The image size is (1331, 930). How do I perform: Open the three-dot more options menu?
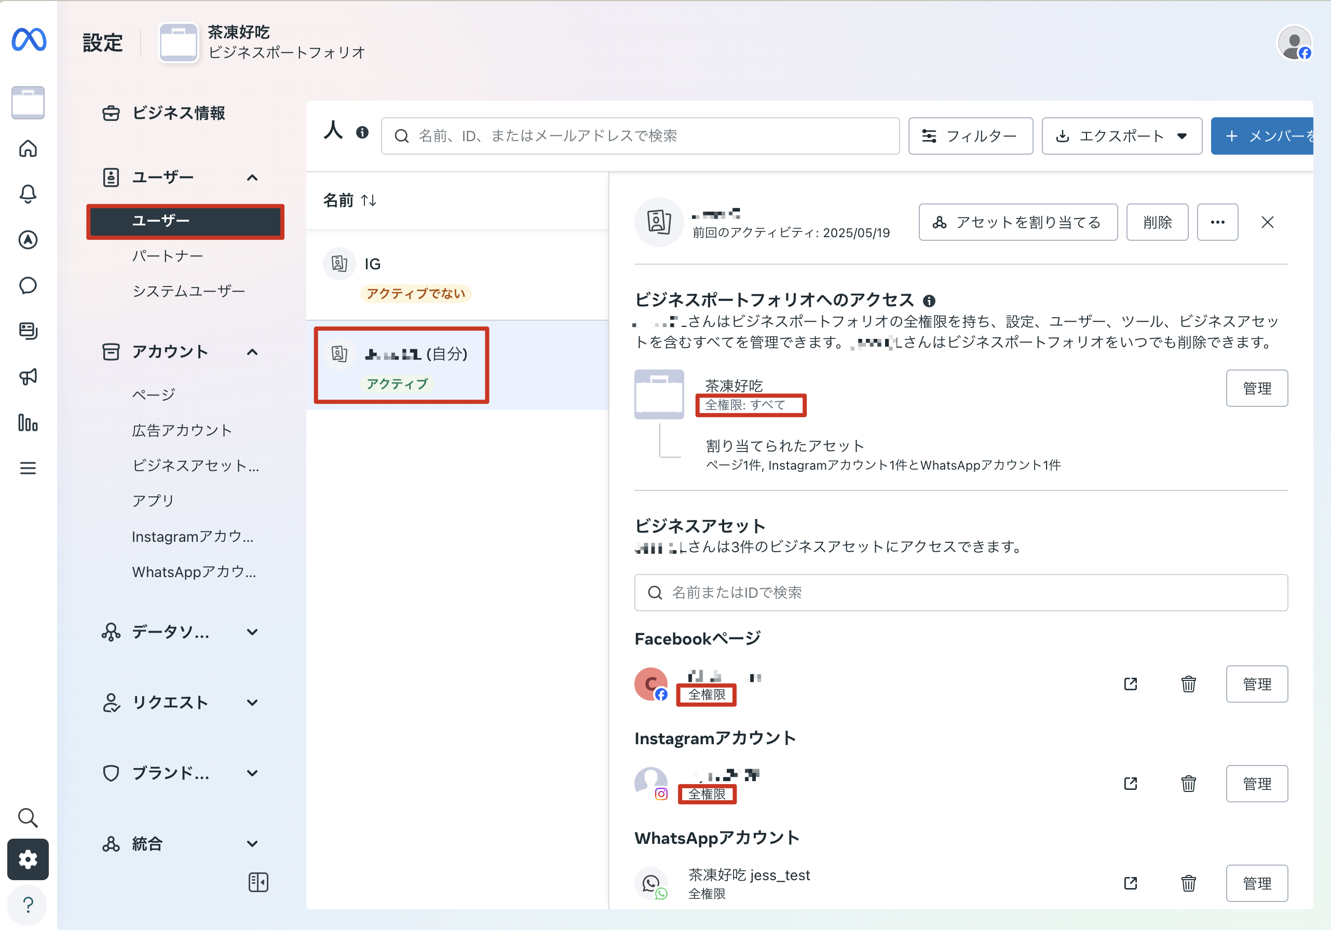pos(1217,222)
